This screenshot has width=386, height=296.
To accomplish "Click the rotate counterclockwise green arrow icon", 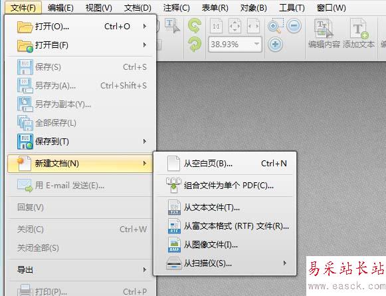I will tap(195, 26).
